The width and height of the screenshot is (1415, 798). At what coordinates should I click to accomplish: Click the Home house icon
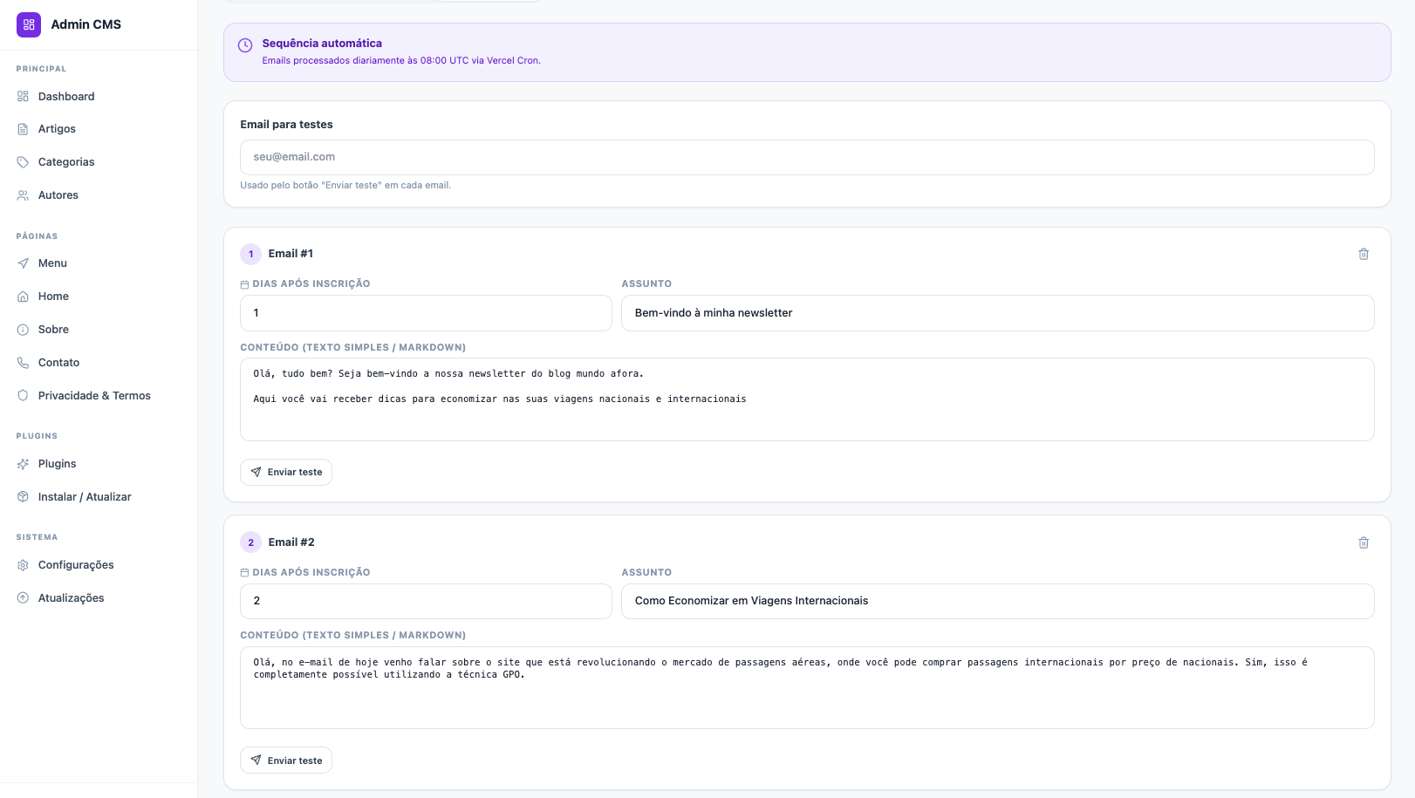(x=23, y=297)
